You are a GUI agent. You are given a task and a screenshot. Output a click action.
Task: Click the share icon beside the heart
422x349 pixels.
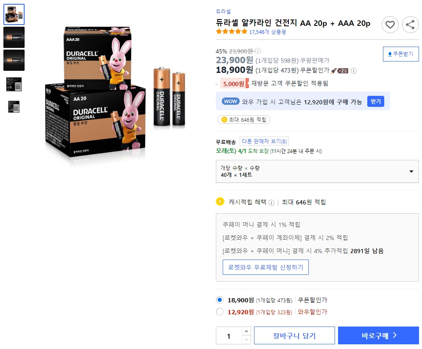point(410,25)
